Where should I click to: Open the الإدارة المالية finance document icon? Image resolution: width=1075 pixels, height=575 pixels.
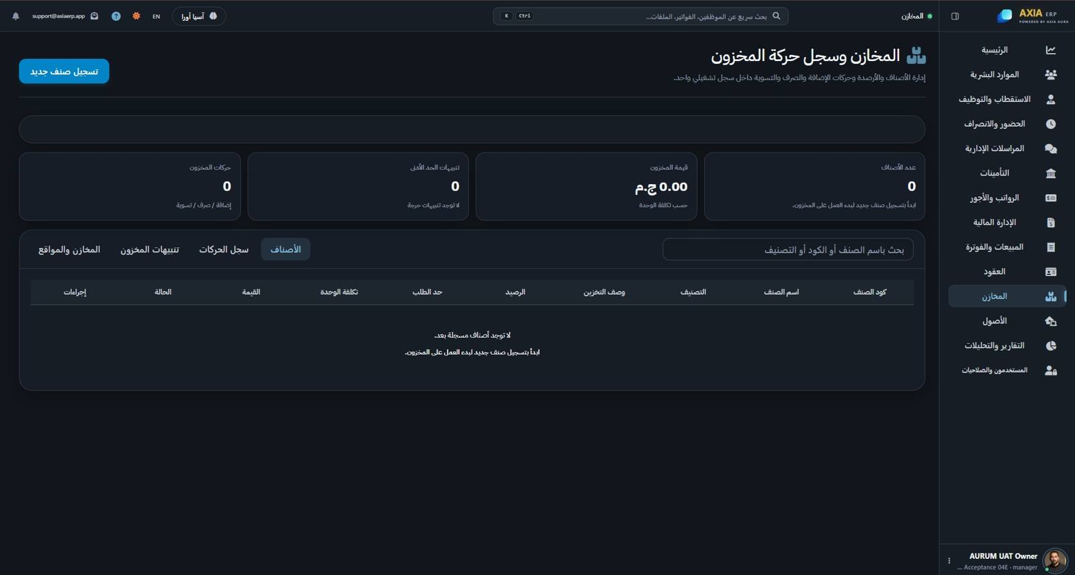point(1051,222)
